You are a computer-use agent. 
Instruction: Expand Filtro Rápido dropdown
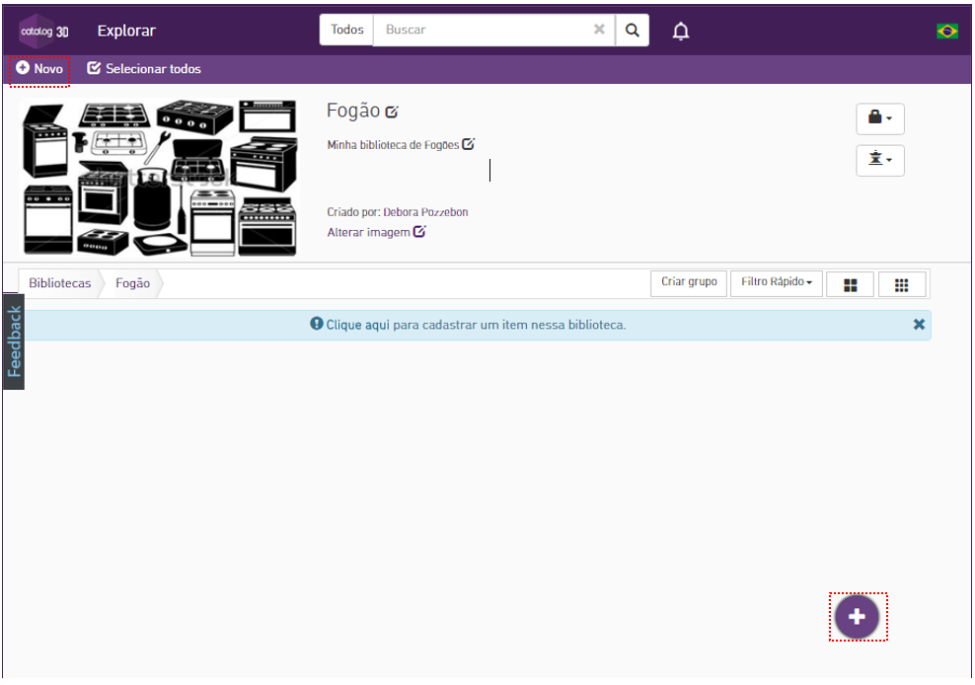click(776, 282)
